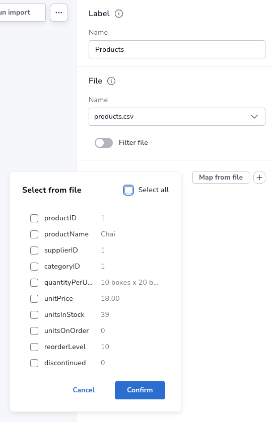Click the Map from file button

click(221, 178)
